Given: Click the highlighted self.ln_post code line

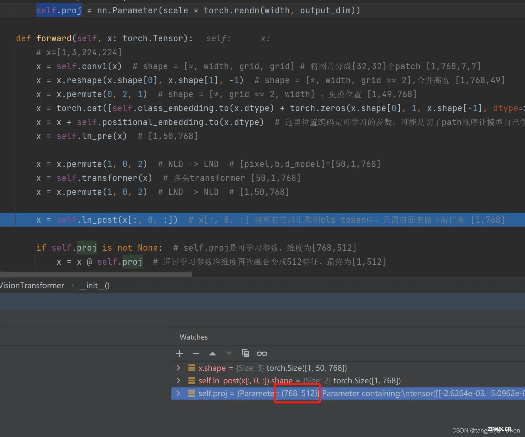Looking at the screenshot, I should (262, 220).
